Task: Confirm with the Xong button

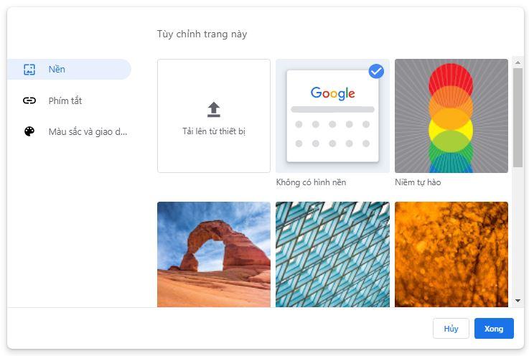Action: (494, 329)
